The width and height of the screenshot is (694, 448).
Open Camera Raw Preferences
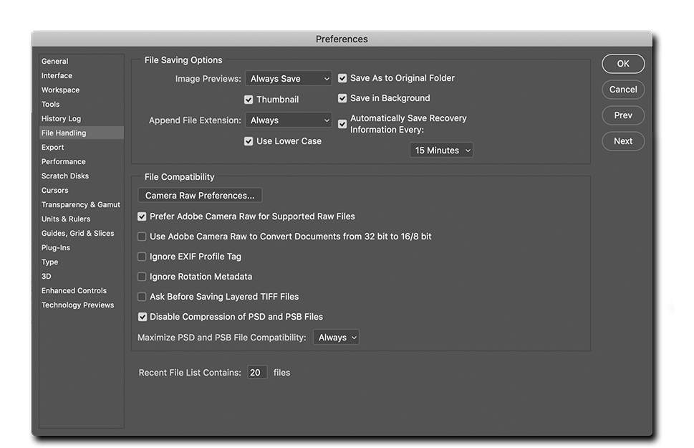tap(199, 195)
